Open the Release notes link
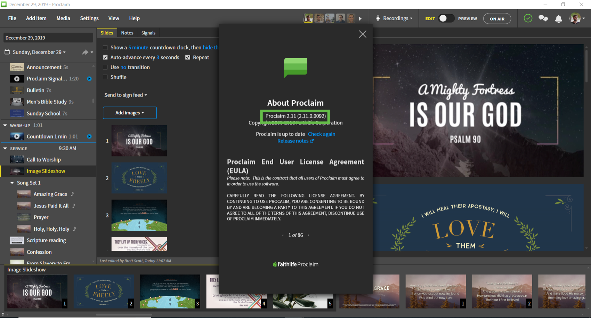The height and width of the screenshot is (318, 591). pos(295,141)
